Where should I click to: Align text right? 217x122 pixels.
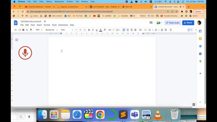132,30
